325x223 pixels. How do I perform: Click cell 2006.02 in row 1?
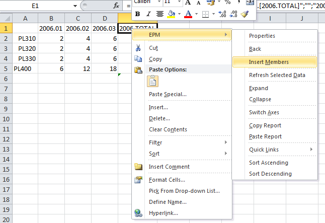[x=77, y=28]
